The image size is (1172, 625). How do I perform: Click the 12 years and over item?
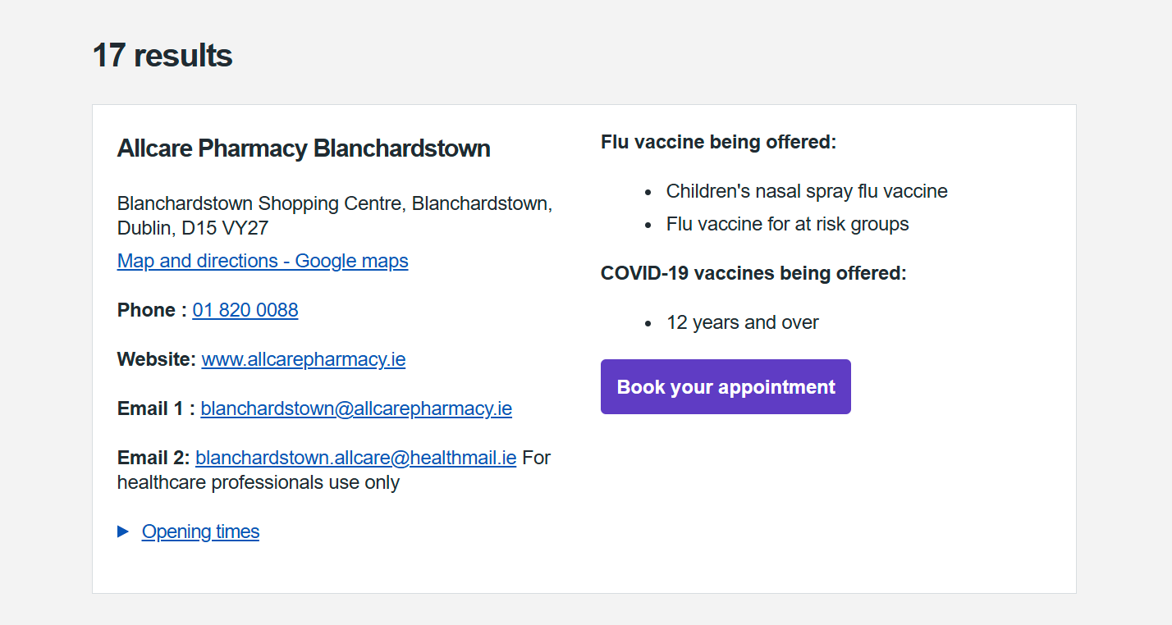tap(743, 322)
